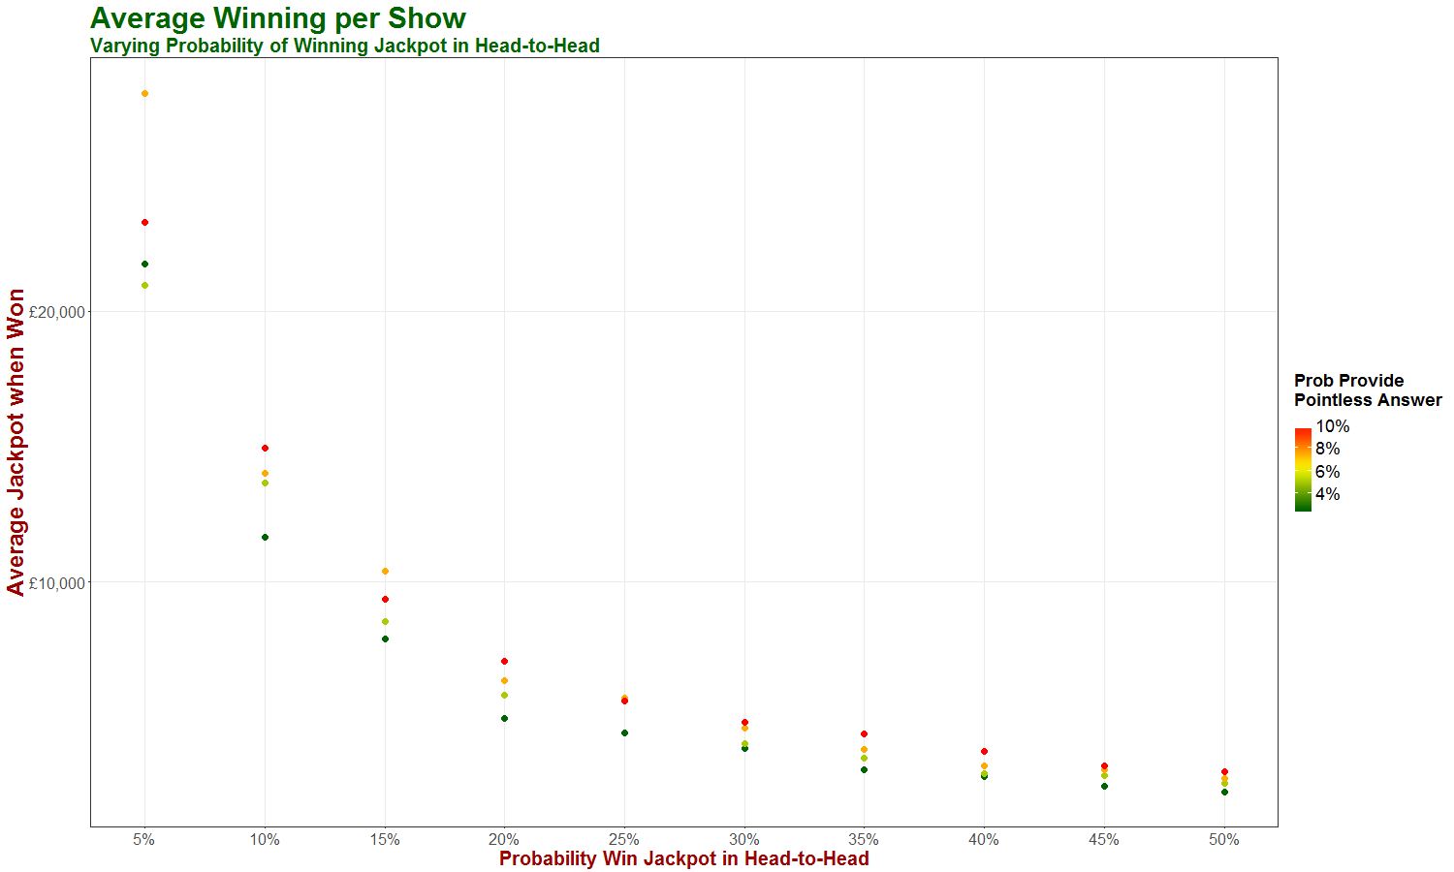Select the legend's 6% label

[1328, 472]
